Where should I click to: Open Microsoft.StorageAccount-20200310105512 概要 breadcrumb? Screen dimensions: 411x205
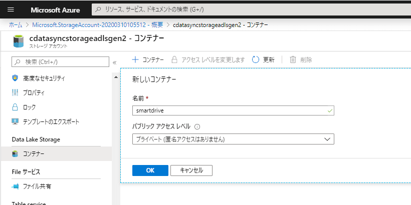98,25
